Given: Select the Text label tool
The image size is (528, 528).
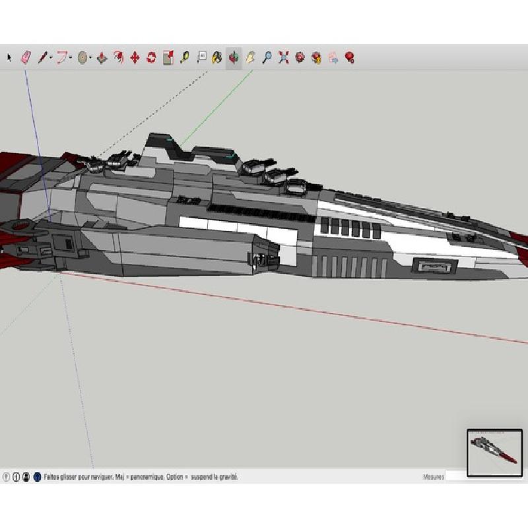Looking at the screenshot, I should [202, 58].
